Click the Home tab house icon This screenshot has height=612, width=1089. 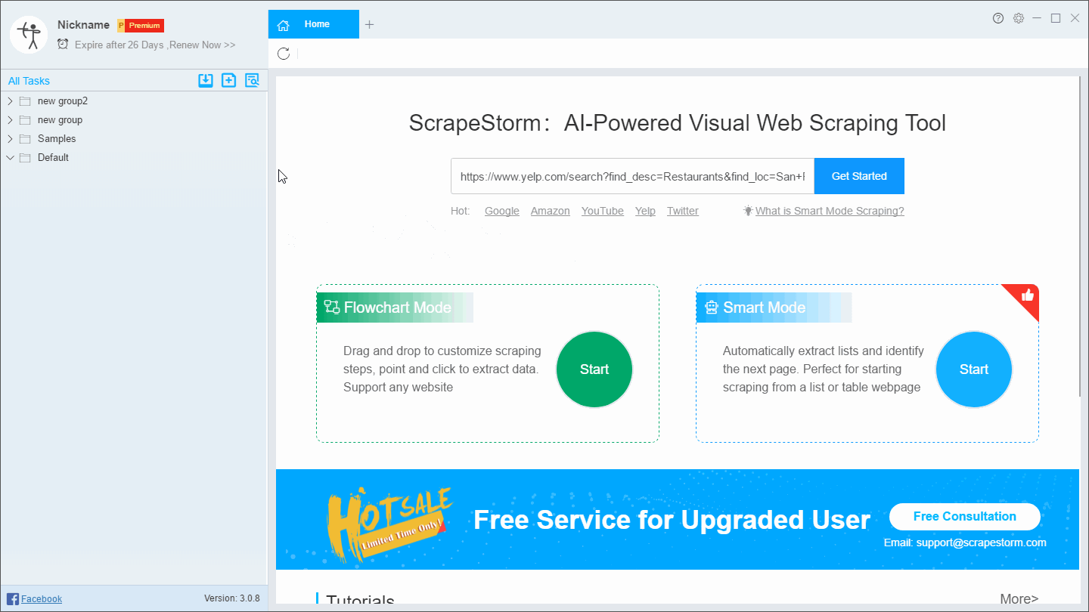284,25
